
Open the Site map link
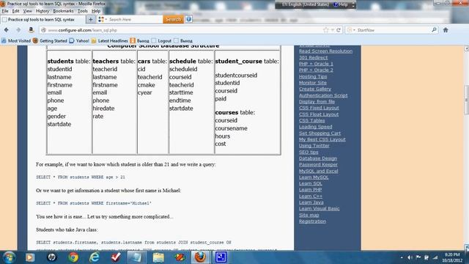pos(309,215)
